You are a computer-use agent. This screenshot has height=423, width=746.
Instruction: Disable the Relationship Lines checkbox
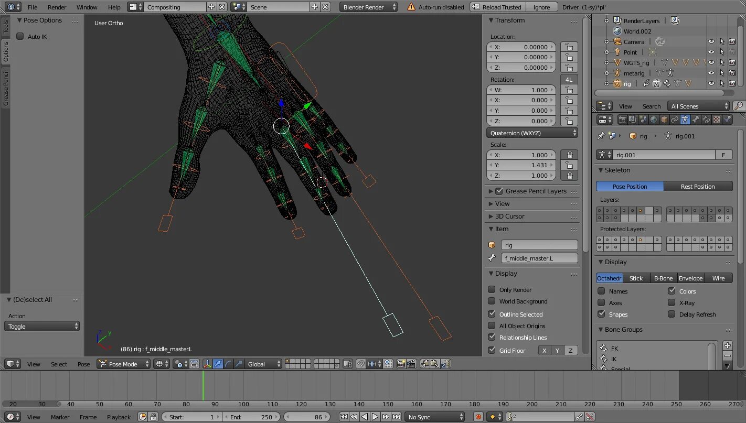point(492,337)
